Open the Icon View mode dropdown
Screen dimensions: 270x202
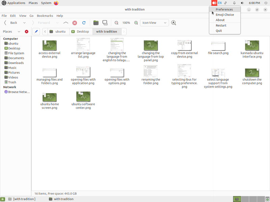pyautogui.click(x=155, y=23)
